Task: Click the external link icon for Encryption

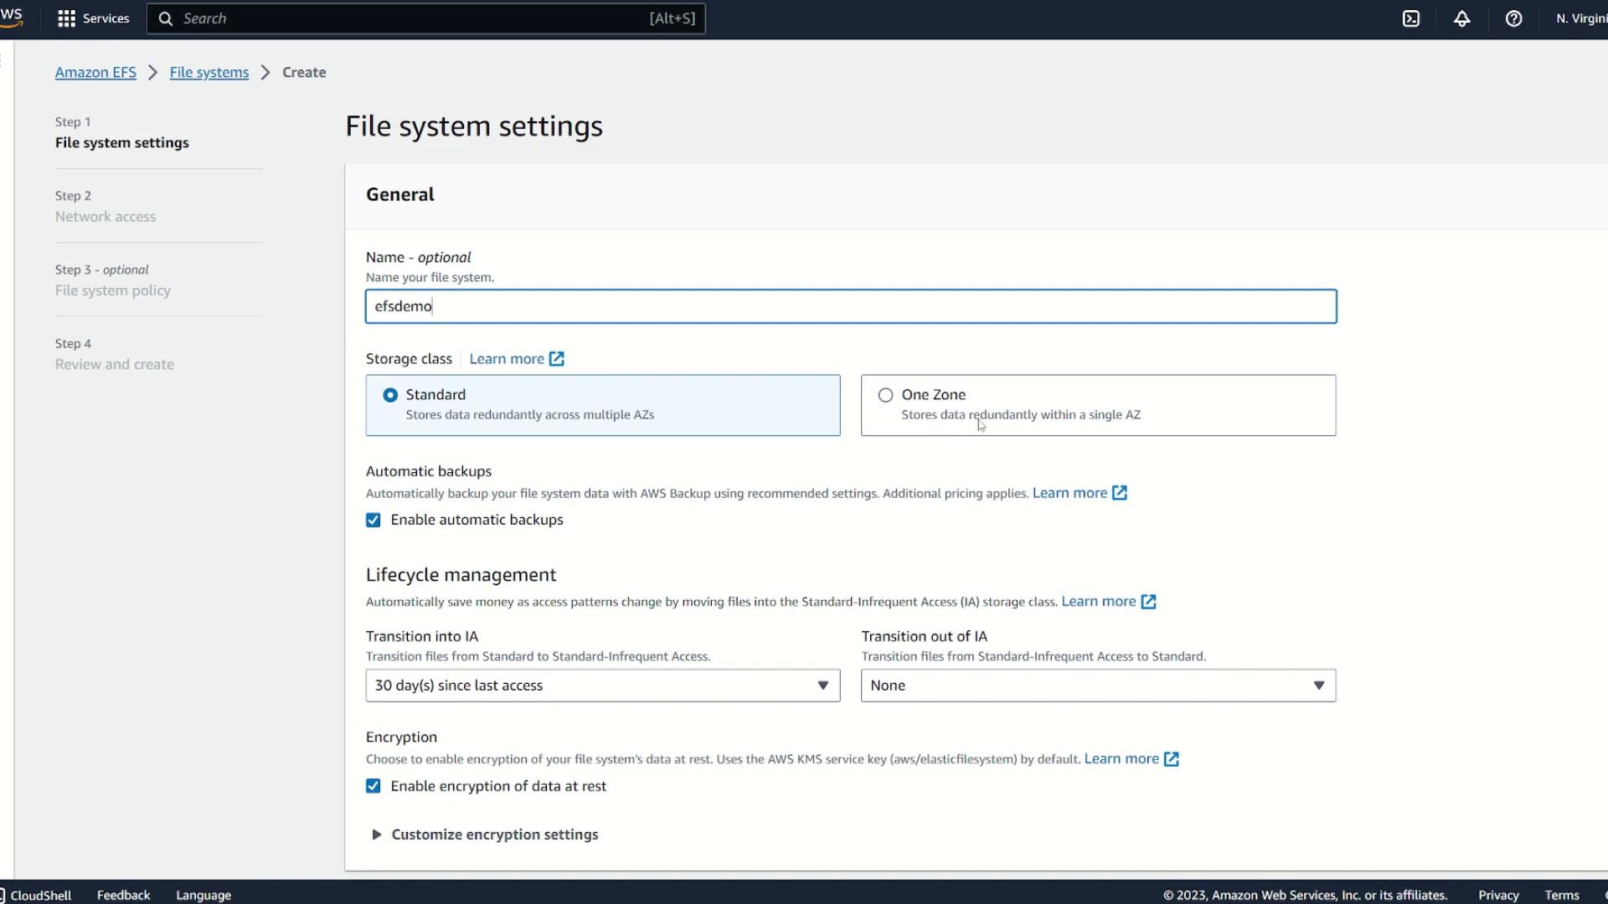Action: 1172,759
